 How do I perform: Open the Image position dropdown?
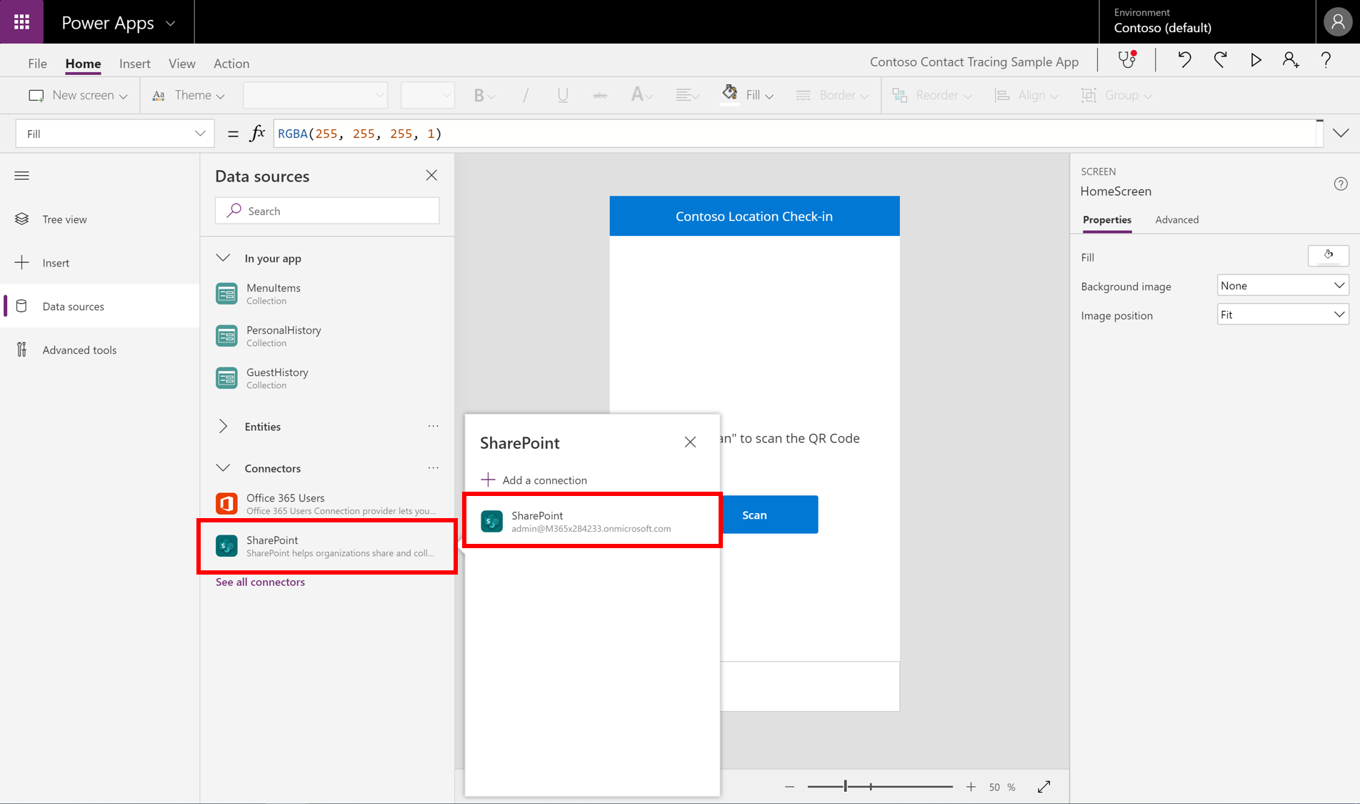(x=1283, y=314)
